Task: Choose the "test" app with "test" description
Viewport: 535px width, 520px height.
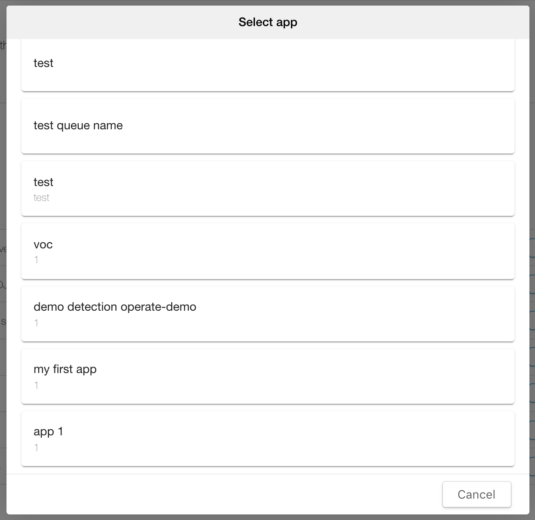Action: pyautogui.click(x=267, y=188)
